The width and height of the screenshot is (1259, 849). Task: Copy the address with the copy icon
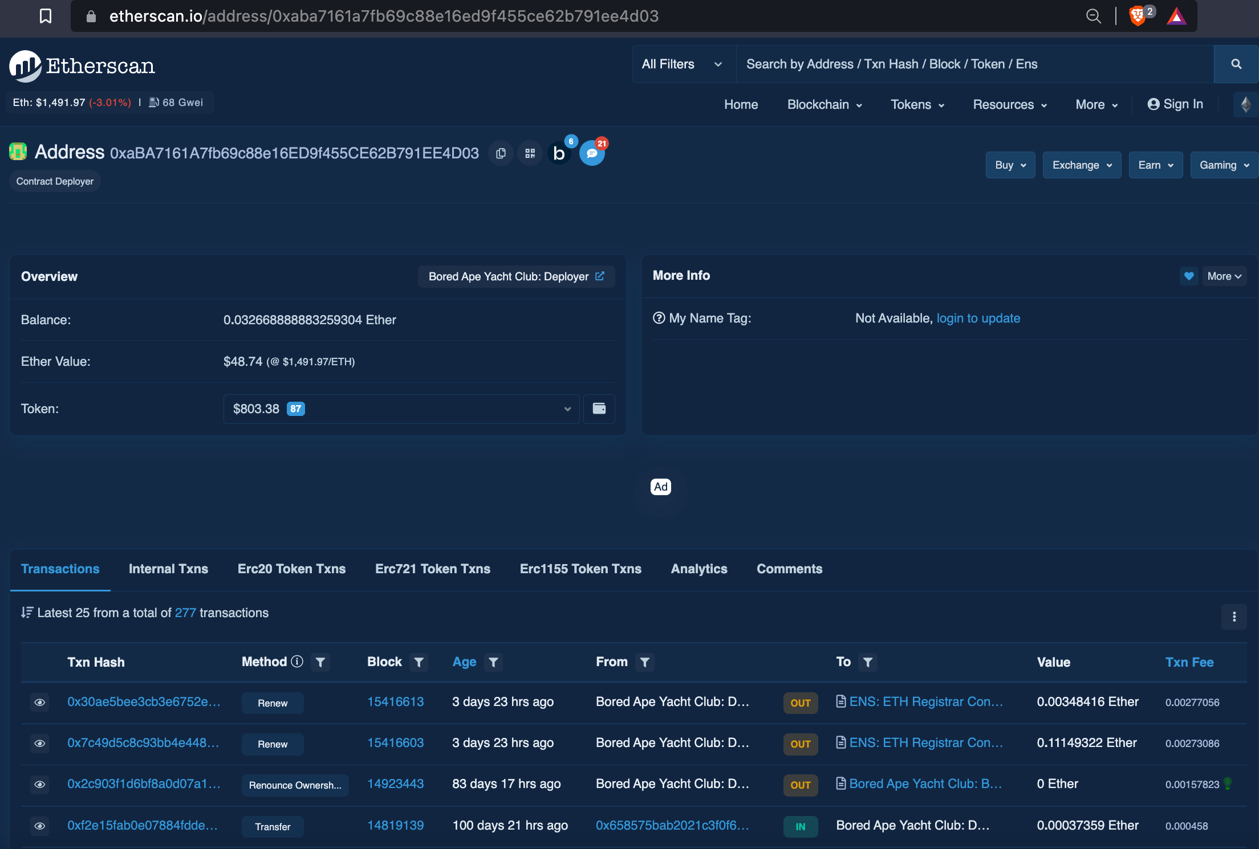[x=501, y=153]
